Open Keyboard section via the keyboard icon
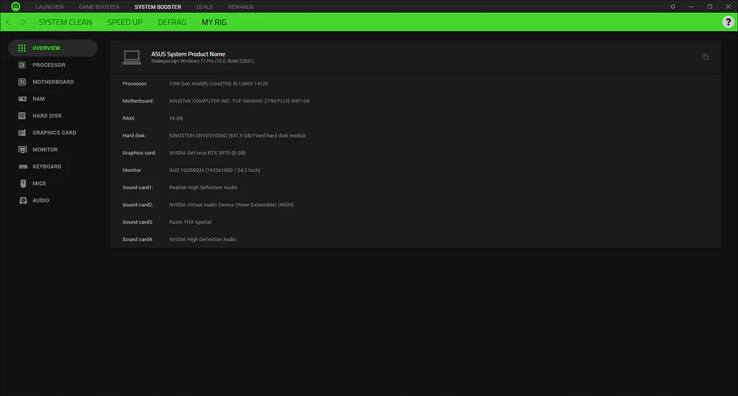Screen dimensions: 738x396 pyautogui.click(x=22, y=167)
